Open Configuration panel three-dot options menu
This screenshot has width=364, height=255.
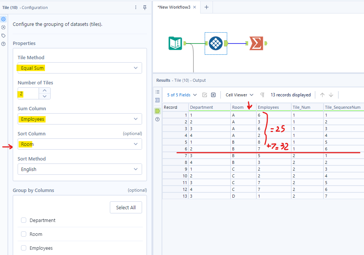[x=136, y=7]
